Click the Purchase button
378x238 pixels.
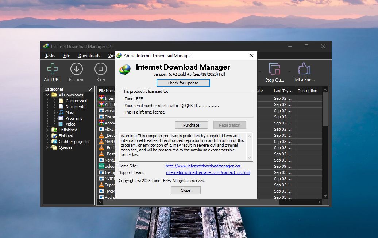point(192,125)
